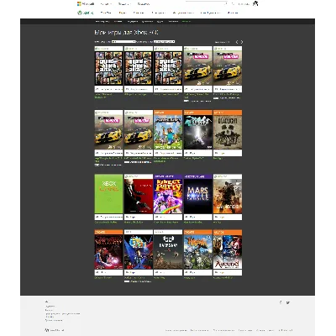Open the Happy Wars game cover
The width and height of the screenshot is (336, 336).
(x=198, y=252)
